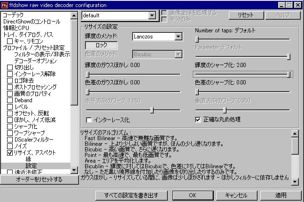Enable the Deband filter checkbox
This screenshot has height=202, width=304.
[10, 100]
